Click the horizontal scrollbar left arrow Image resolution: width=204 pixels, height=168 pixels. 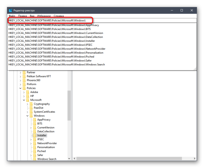pyautogui.click(x=74, y=159)
